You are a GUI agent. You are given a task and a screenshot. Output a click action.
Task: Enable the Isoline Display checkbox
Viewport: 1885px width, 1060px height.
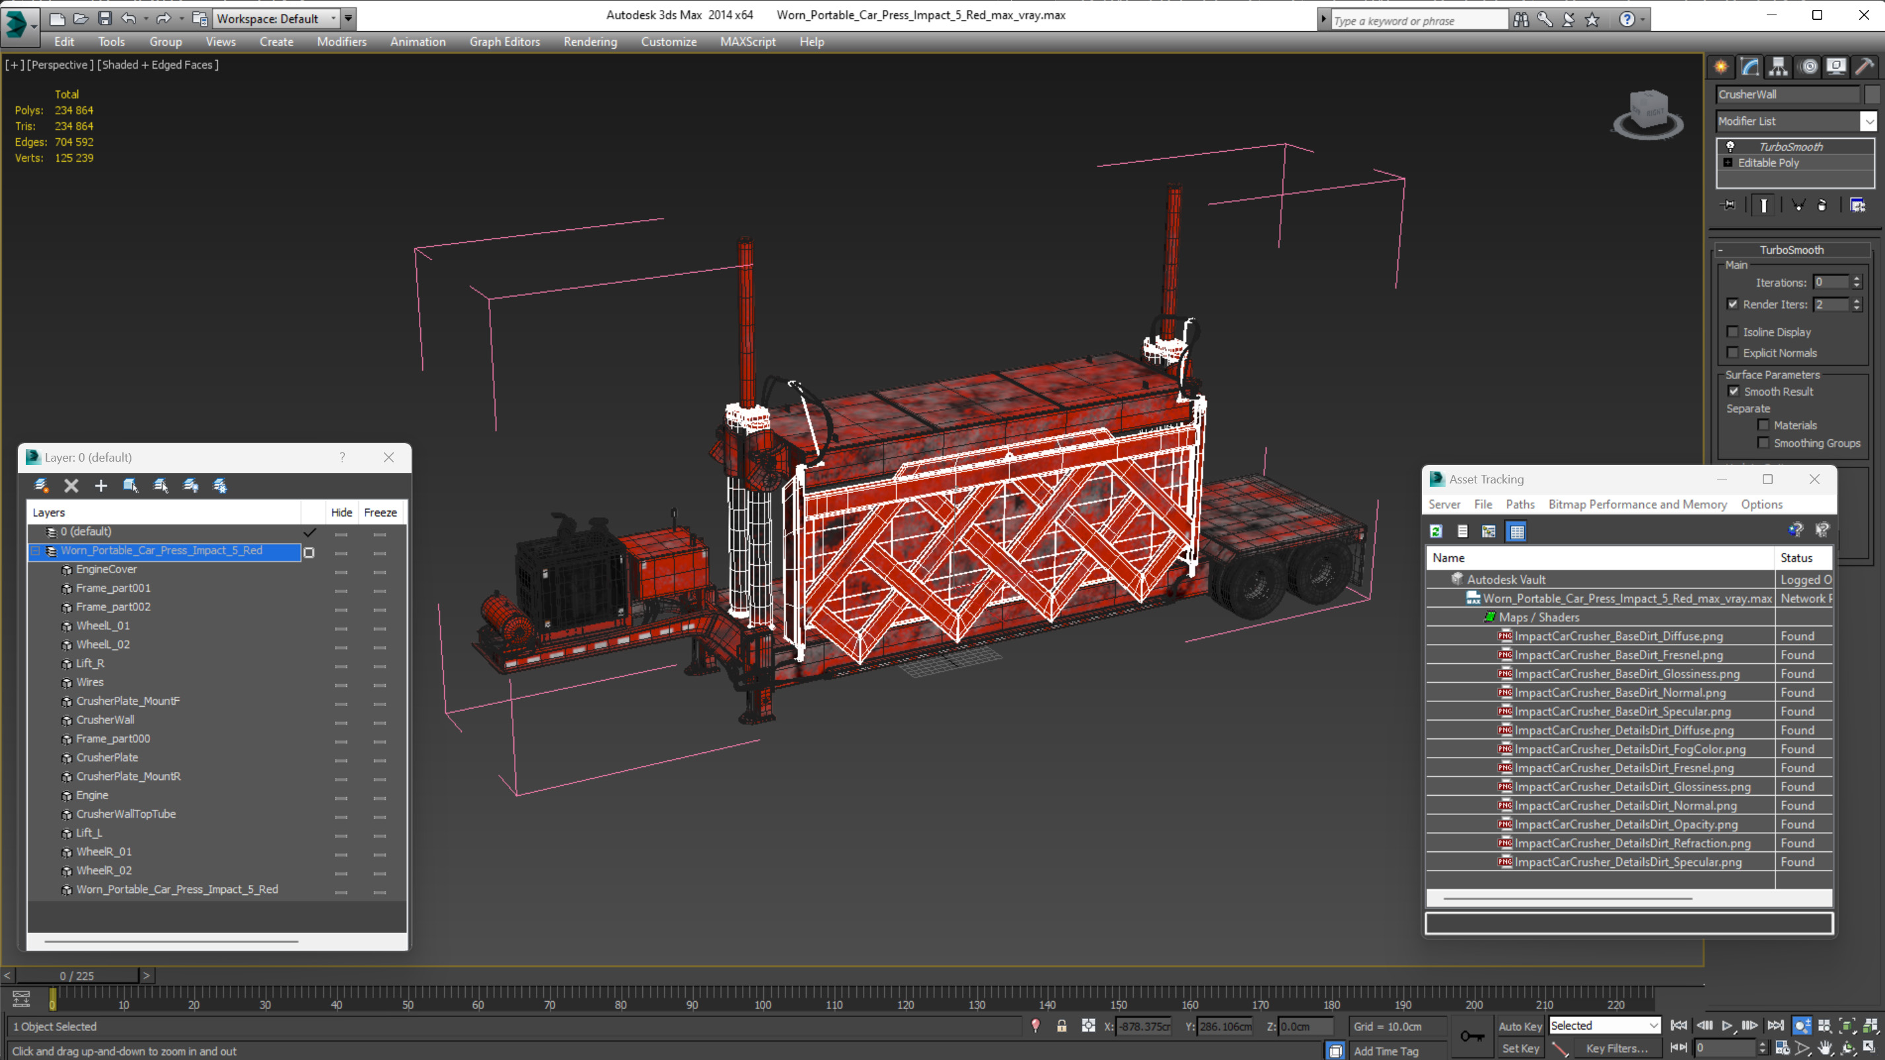pos(1732,332)
